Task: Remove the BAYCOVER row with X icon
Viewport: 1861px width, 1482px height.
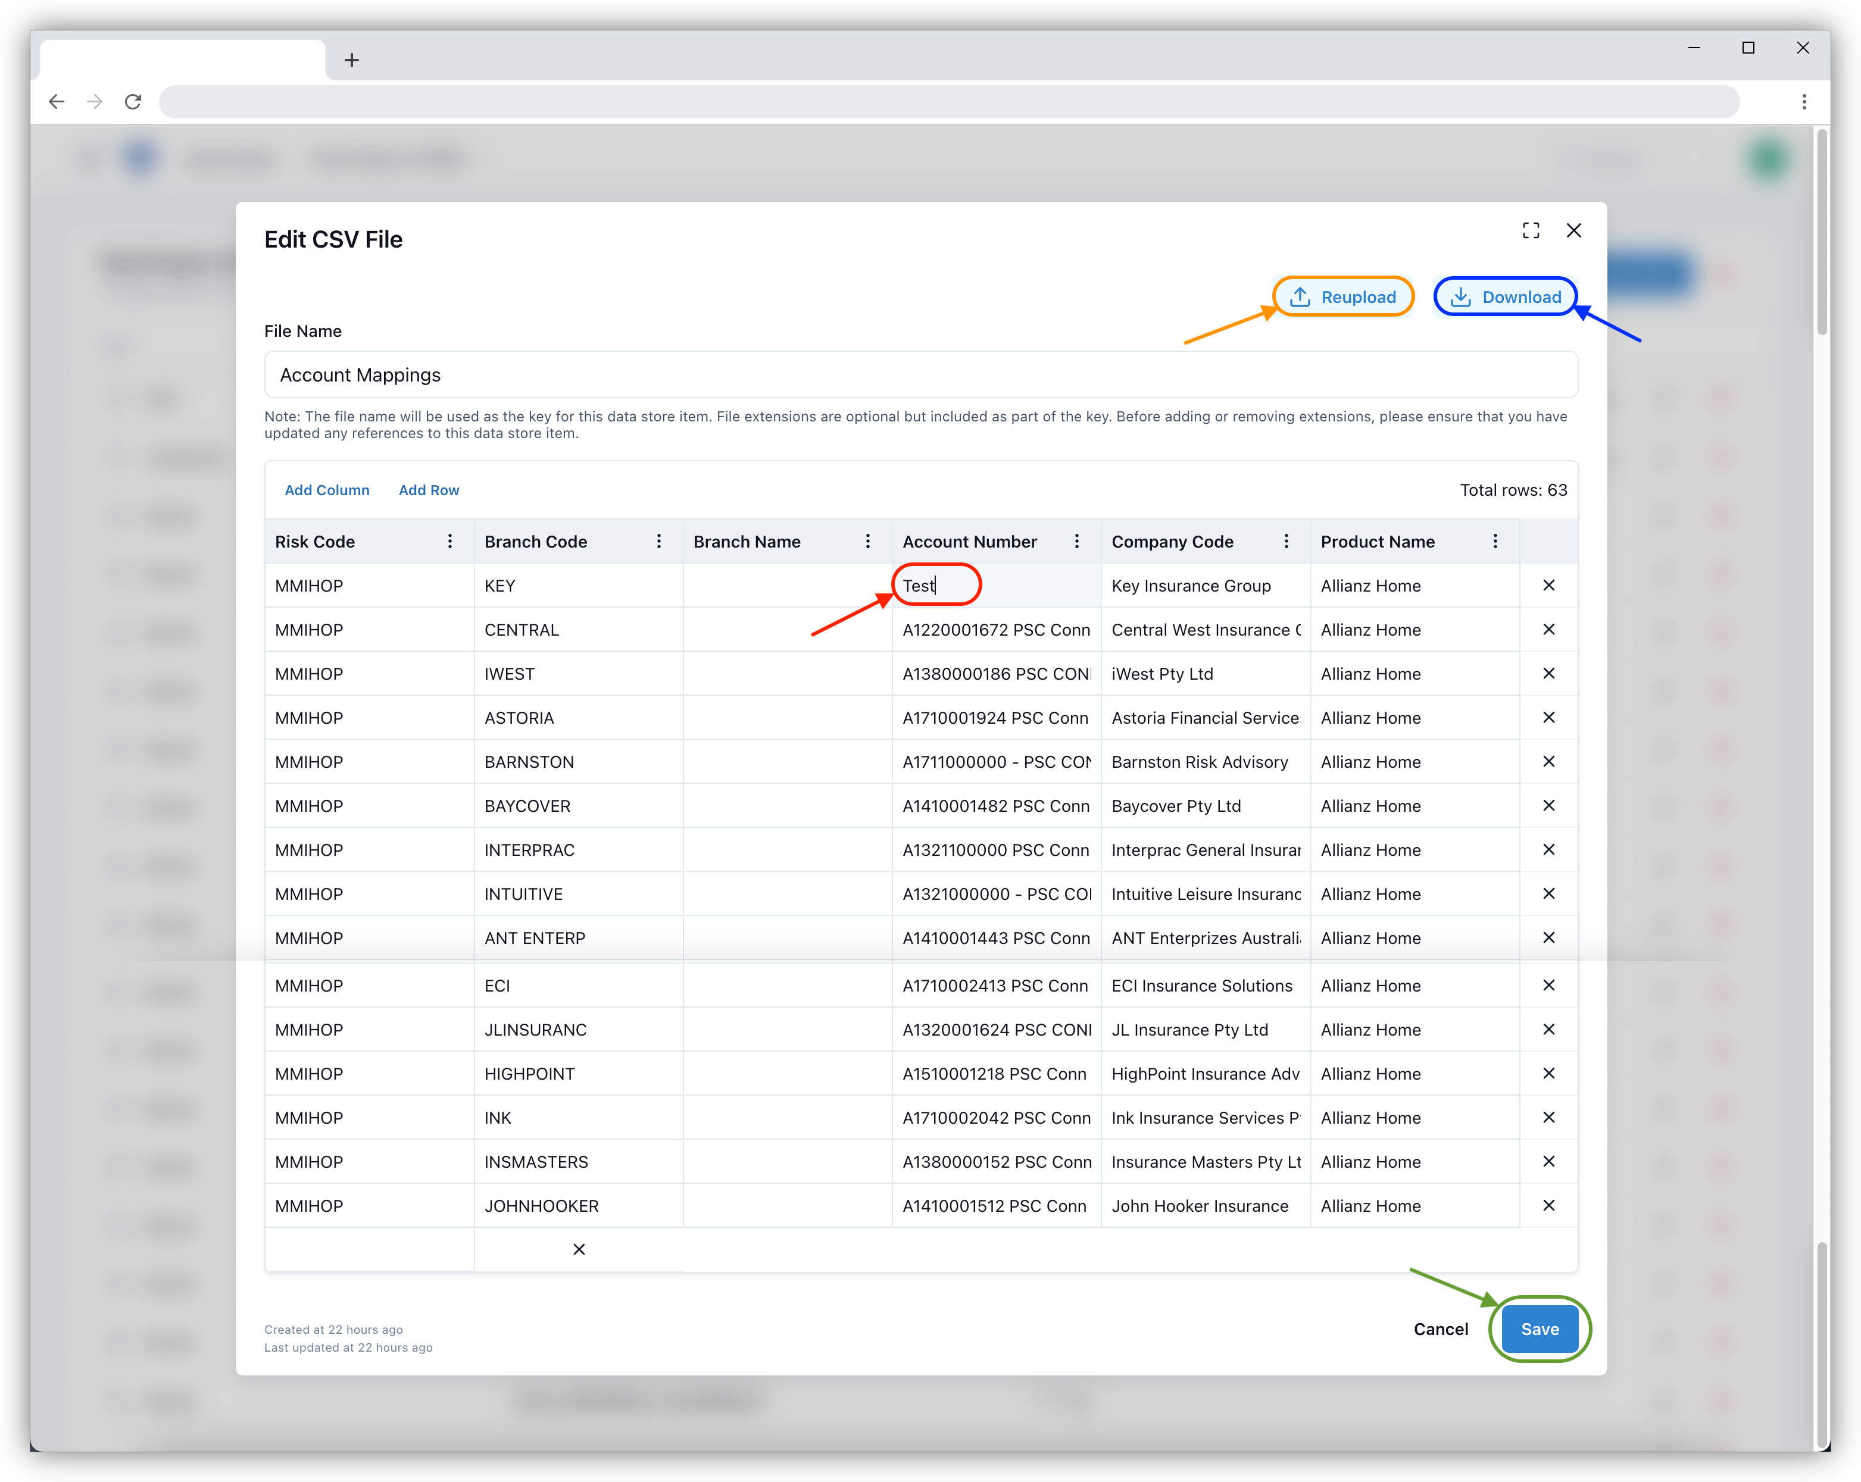Action: [1548, 805]
